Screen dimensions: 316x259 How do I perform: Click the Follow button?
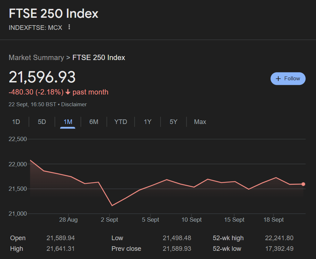coord(288,79)
